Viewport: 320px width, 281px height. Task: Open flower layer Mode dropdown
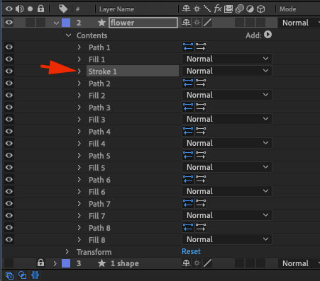[299, 23]
